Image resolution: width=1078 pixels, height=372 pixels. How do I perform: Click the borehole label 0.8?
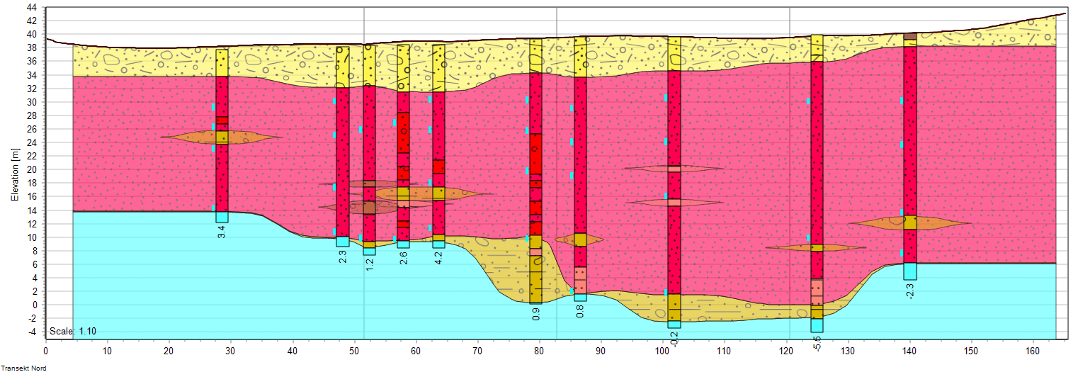pos(580,310)
